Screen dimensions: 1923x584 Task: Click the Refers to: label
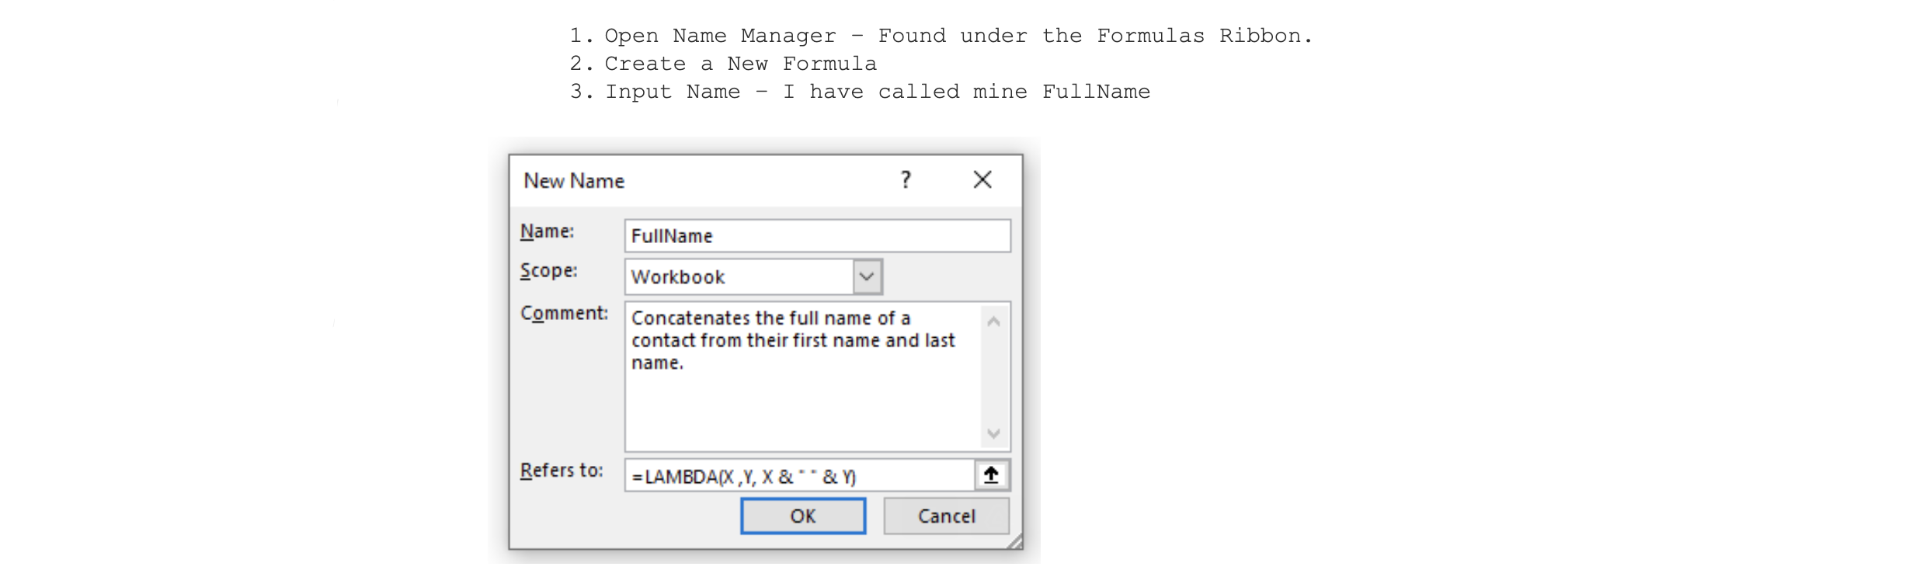pos(562,471)
